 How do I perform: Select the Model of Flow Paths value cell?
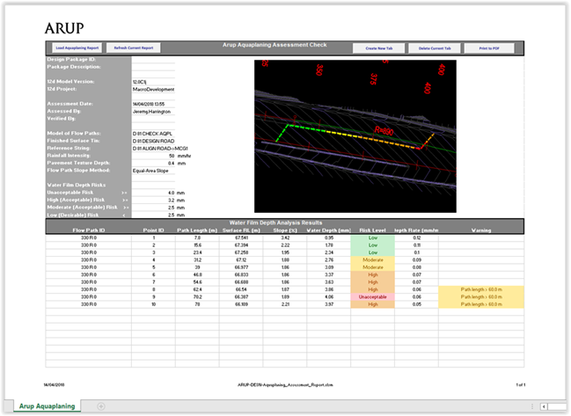[153, 134]
